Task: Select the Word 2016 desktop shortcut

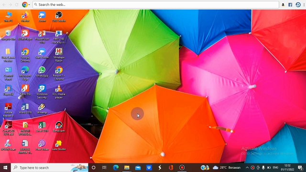Action: point(25,108)
